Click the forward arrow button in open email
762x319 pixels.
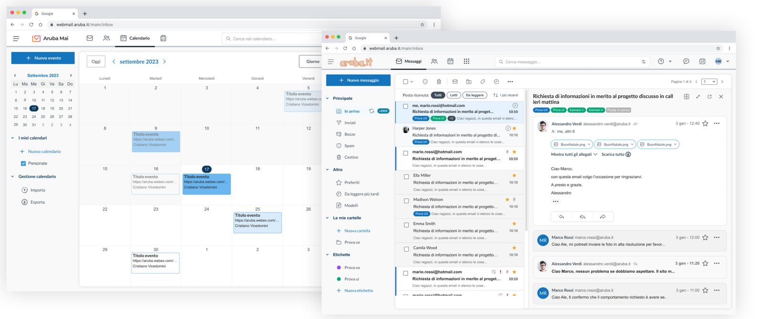pyautogui.click(x=602, y=217)
